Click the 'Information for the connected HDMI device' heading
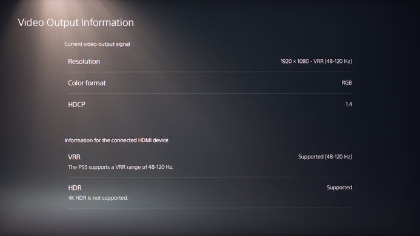Viewport: 420px width, 236px height. click(x=116, y=140)
